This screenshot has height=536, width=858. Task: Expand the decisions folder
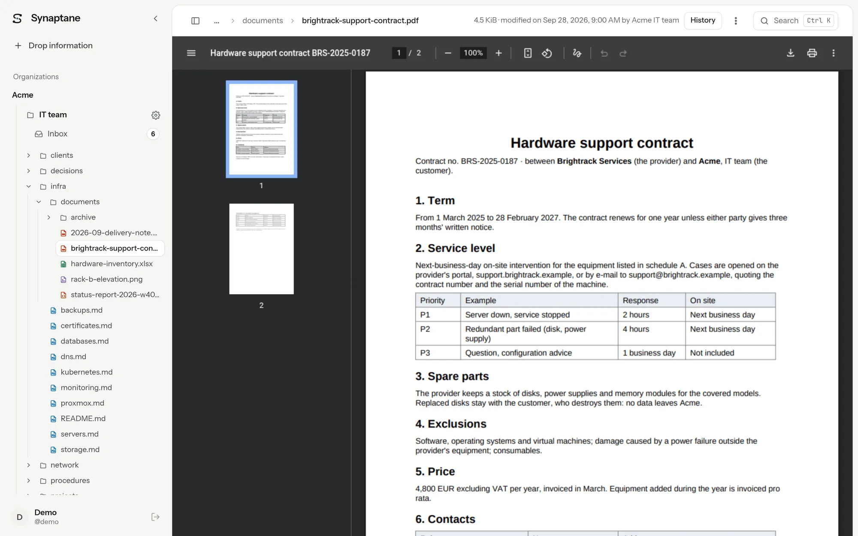click(29, 171)
